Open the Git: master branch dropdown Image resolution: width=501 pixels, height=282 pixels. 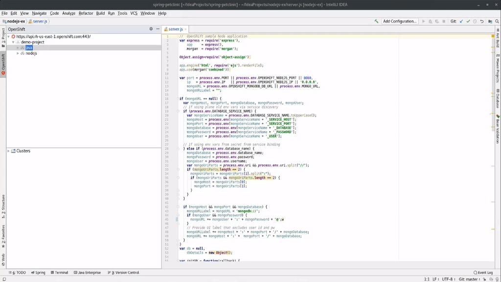click(x=469, y=279)
